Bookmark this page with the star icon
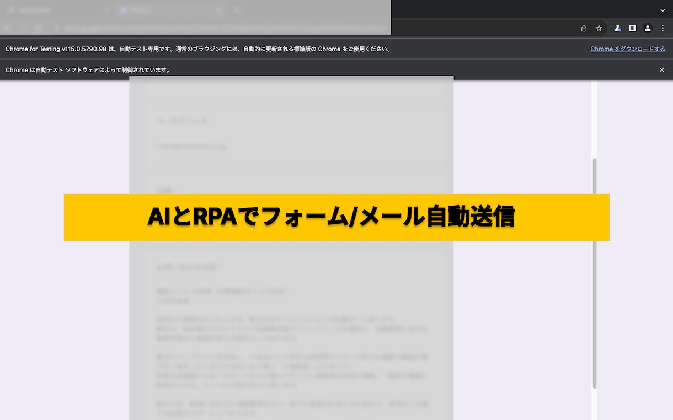This screenshot has width=673, height=420. click(599, 28)
